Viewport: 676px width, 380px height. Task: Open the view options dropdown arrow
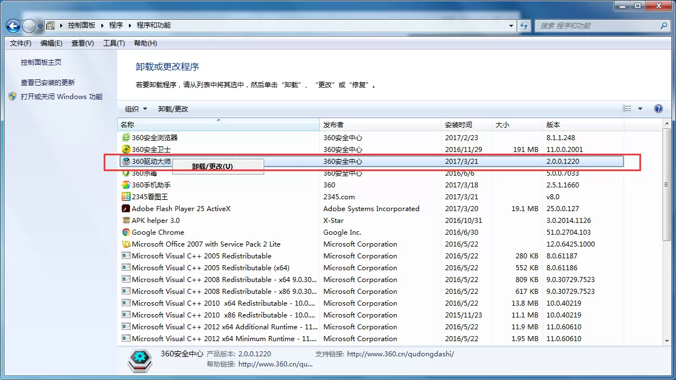click(x=640, y=109)
